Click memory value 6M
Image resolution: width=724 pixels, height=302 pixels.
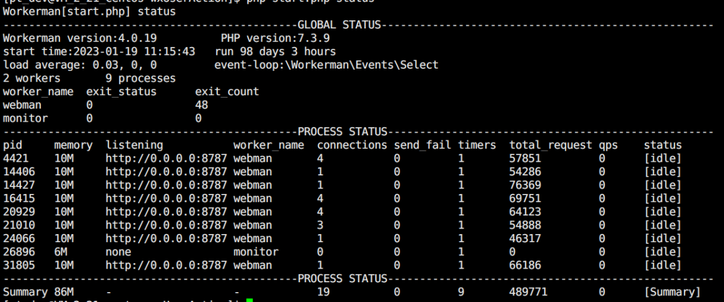61,252
